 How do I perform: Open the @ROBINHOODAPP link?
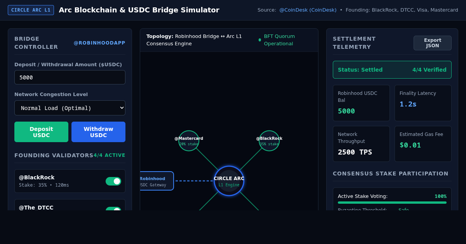(x=99, y=43)
